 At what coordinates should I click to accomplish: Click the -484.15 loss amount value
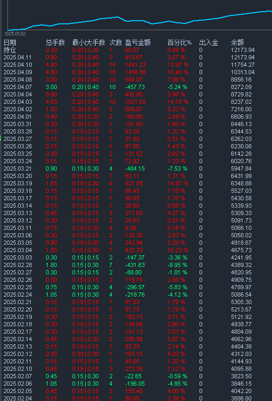coord(135,168)
